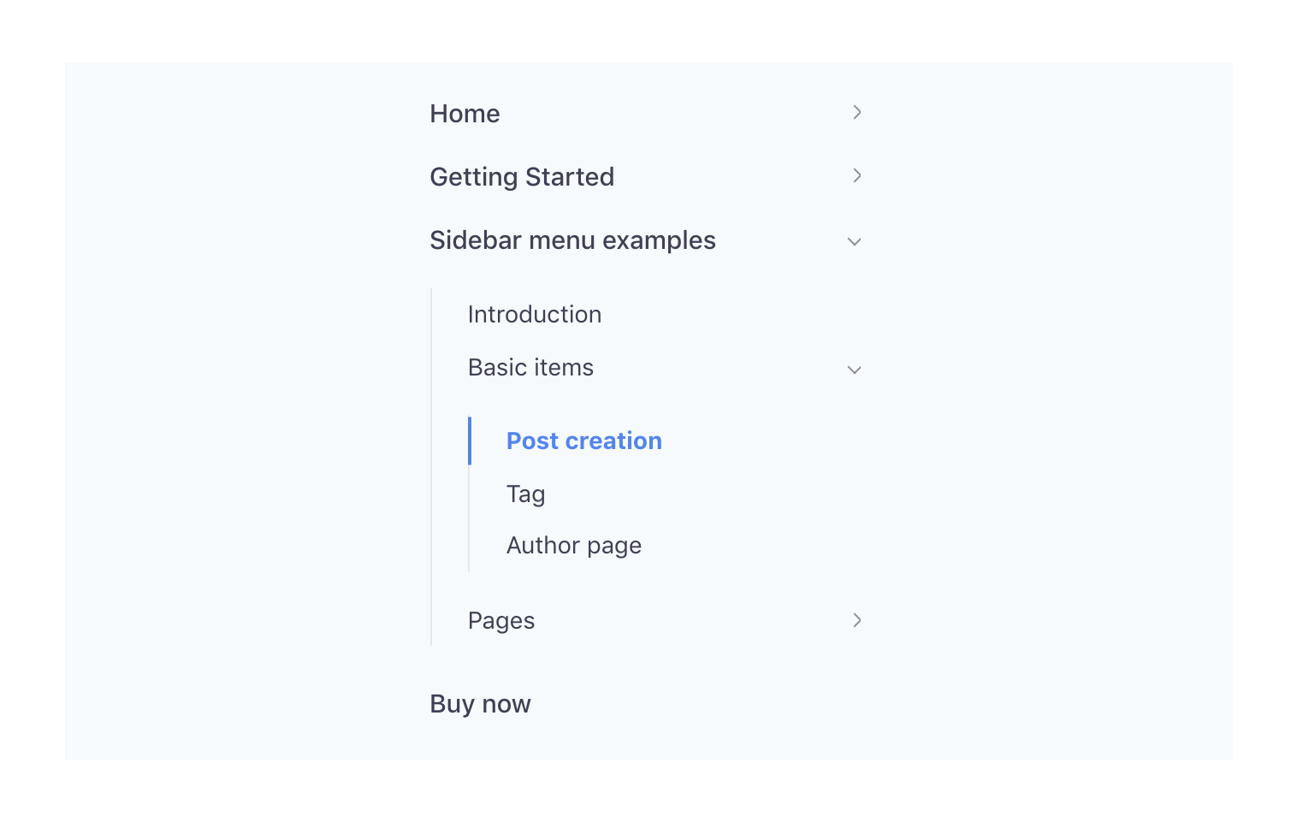Select Sidebar menu examples
The width and height of the screenshot is (1297, 822).
pyautogui.click(x=572, y=240)
